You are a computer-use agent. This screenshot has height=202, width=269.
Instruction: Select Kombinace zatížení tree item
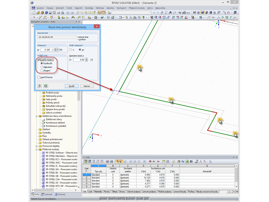coord(55,123)
